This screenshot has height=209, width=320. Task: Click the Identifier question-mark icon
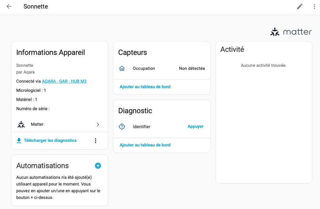[122, 127]
